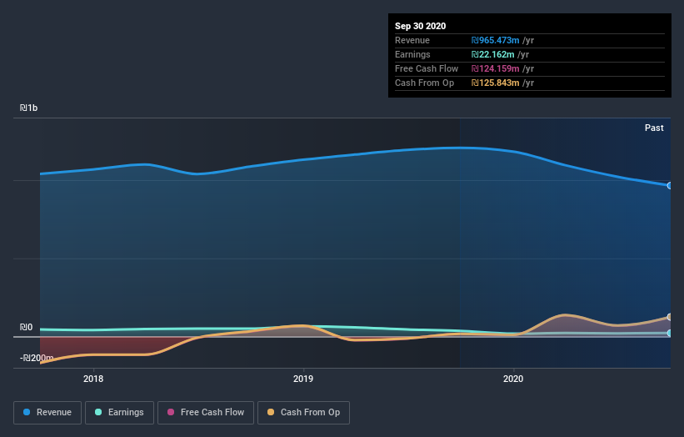Toggle the Revenue legend button
The height and width of the screenshot is (437, 684).
coord(47,413)
